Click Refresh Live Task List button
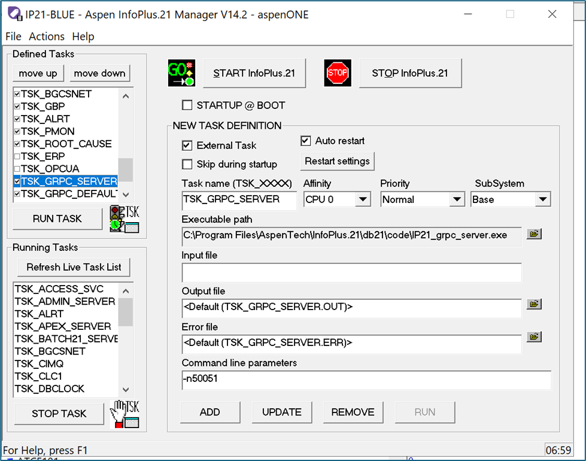Viewport: 586px width, 461px height. (x=74, y=268)
